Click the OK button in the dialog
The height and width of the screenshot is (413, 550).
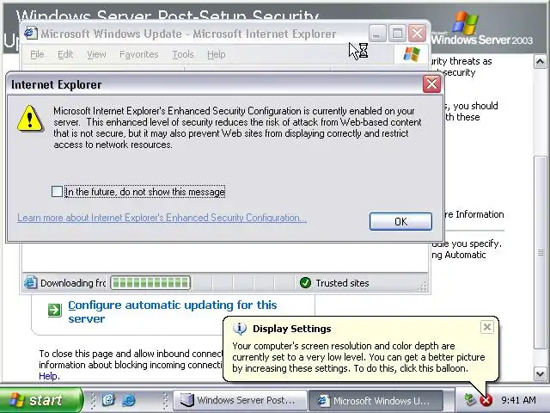[x=400, y=222]
